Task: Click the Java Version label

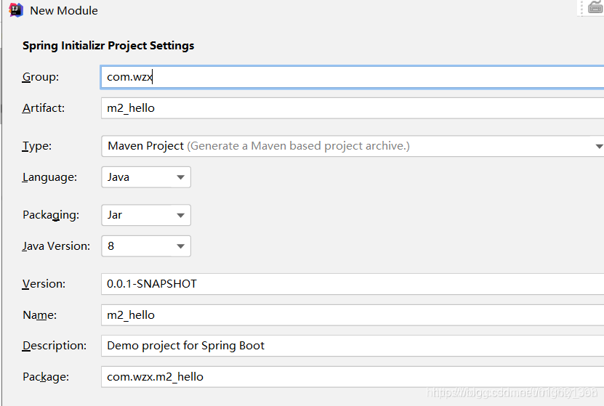Action: [x=56, y=246]
